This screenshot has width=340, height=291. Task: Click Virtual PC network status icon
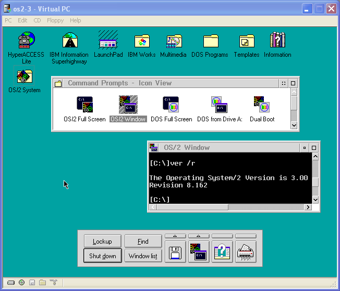[53, 282]
